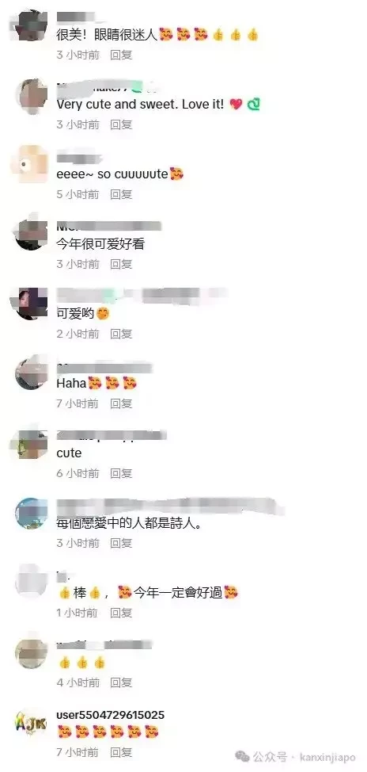Reply to the 'cute' comment

(121, 474)
